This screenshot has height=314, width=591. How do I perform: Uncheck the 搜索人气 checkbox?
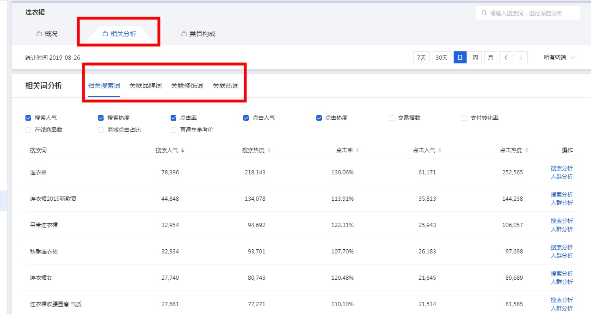pyautogui.click(x=28, y=118)
